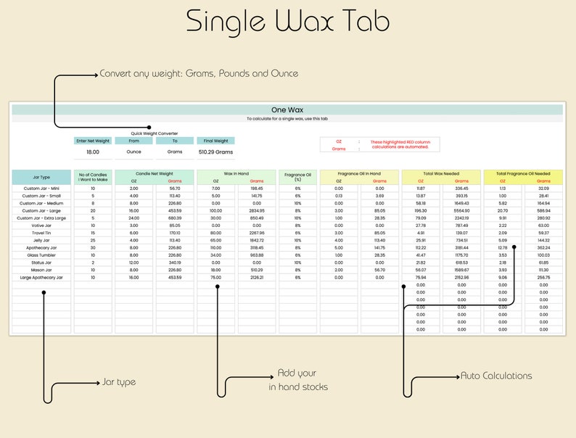Image resolution: width=576 pixels, height=438 pixels.
Task: Click wax in hand 2834.95 grams cell
Action: [257, 211]
